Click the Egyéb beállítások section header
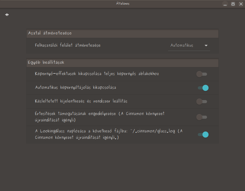The height and width of the screenshot is (191, 245). tap(123, 63)
